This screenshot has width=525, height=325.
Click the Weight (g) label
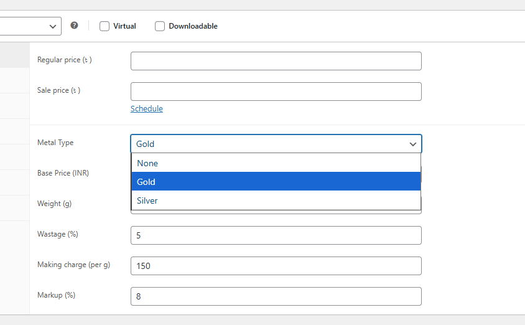coord(56,204)
